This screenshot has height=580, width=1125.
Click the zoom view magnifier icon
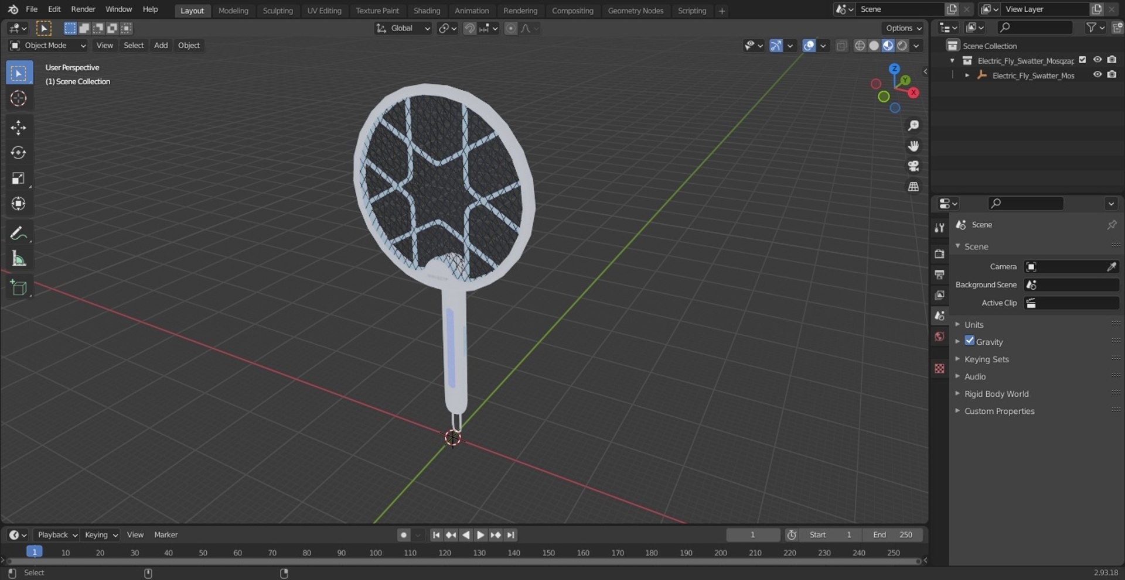pos(913,125)
